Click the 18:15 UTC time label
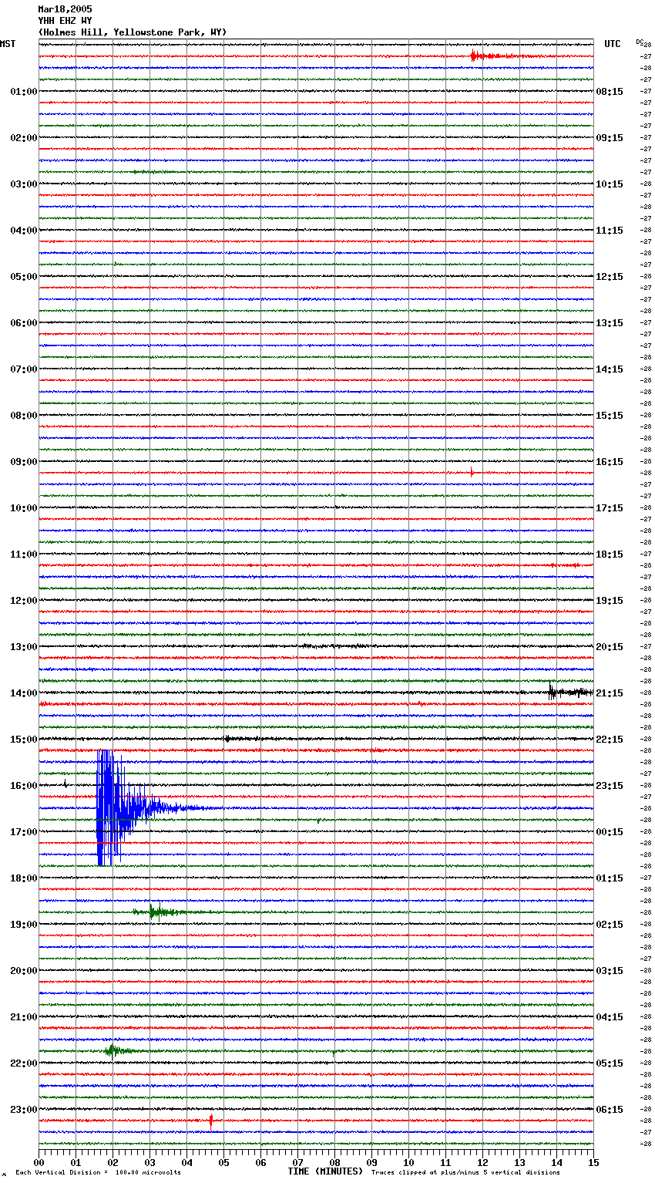The height and width of the screenshot is (1183, 655). 610,554
